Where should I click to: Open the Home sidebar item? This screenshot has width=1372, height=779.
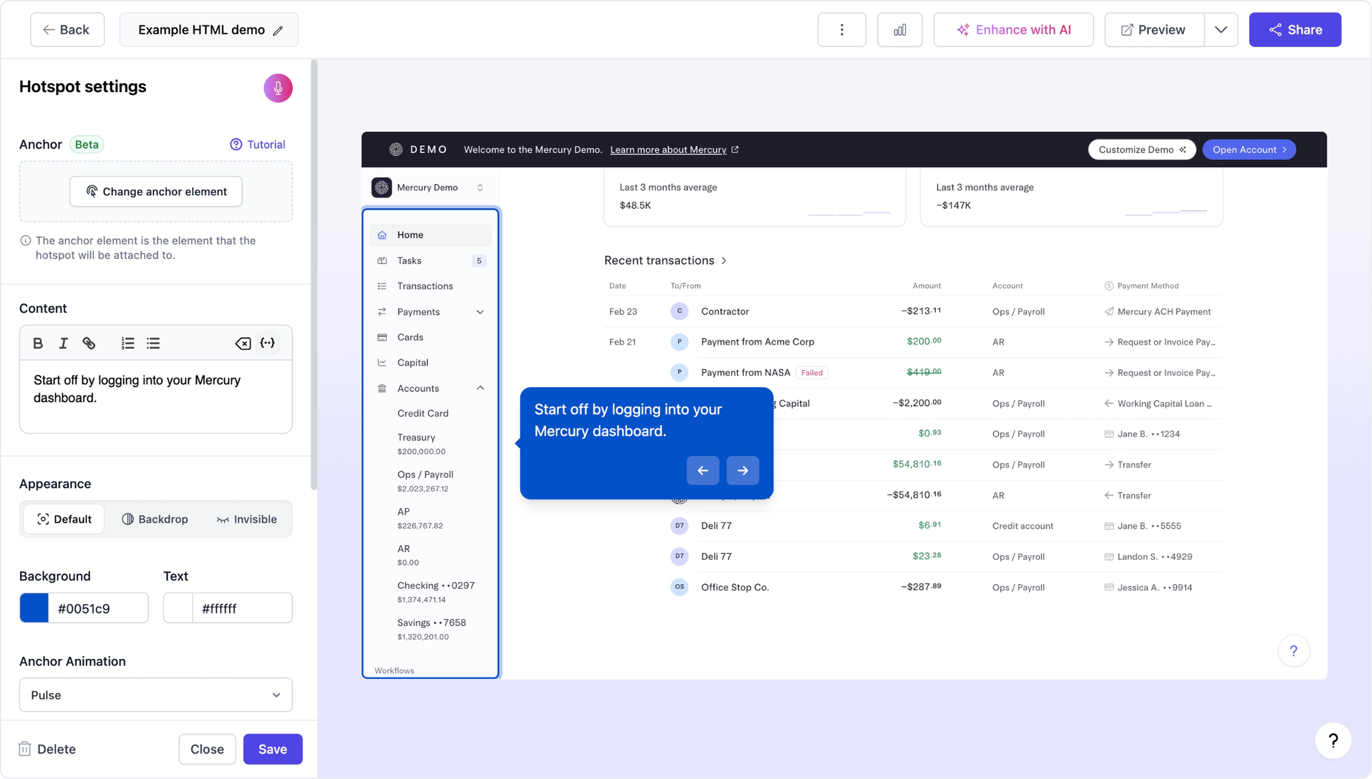[430, 235]
